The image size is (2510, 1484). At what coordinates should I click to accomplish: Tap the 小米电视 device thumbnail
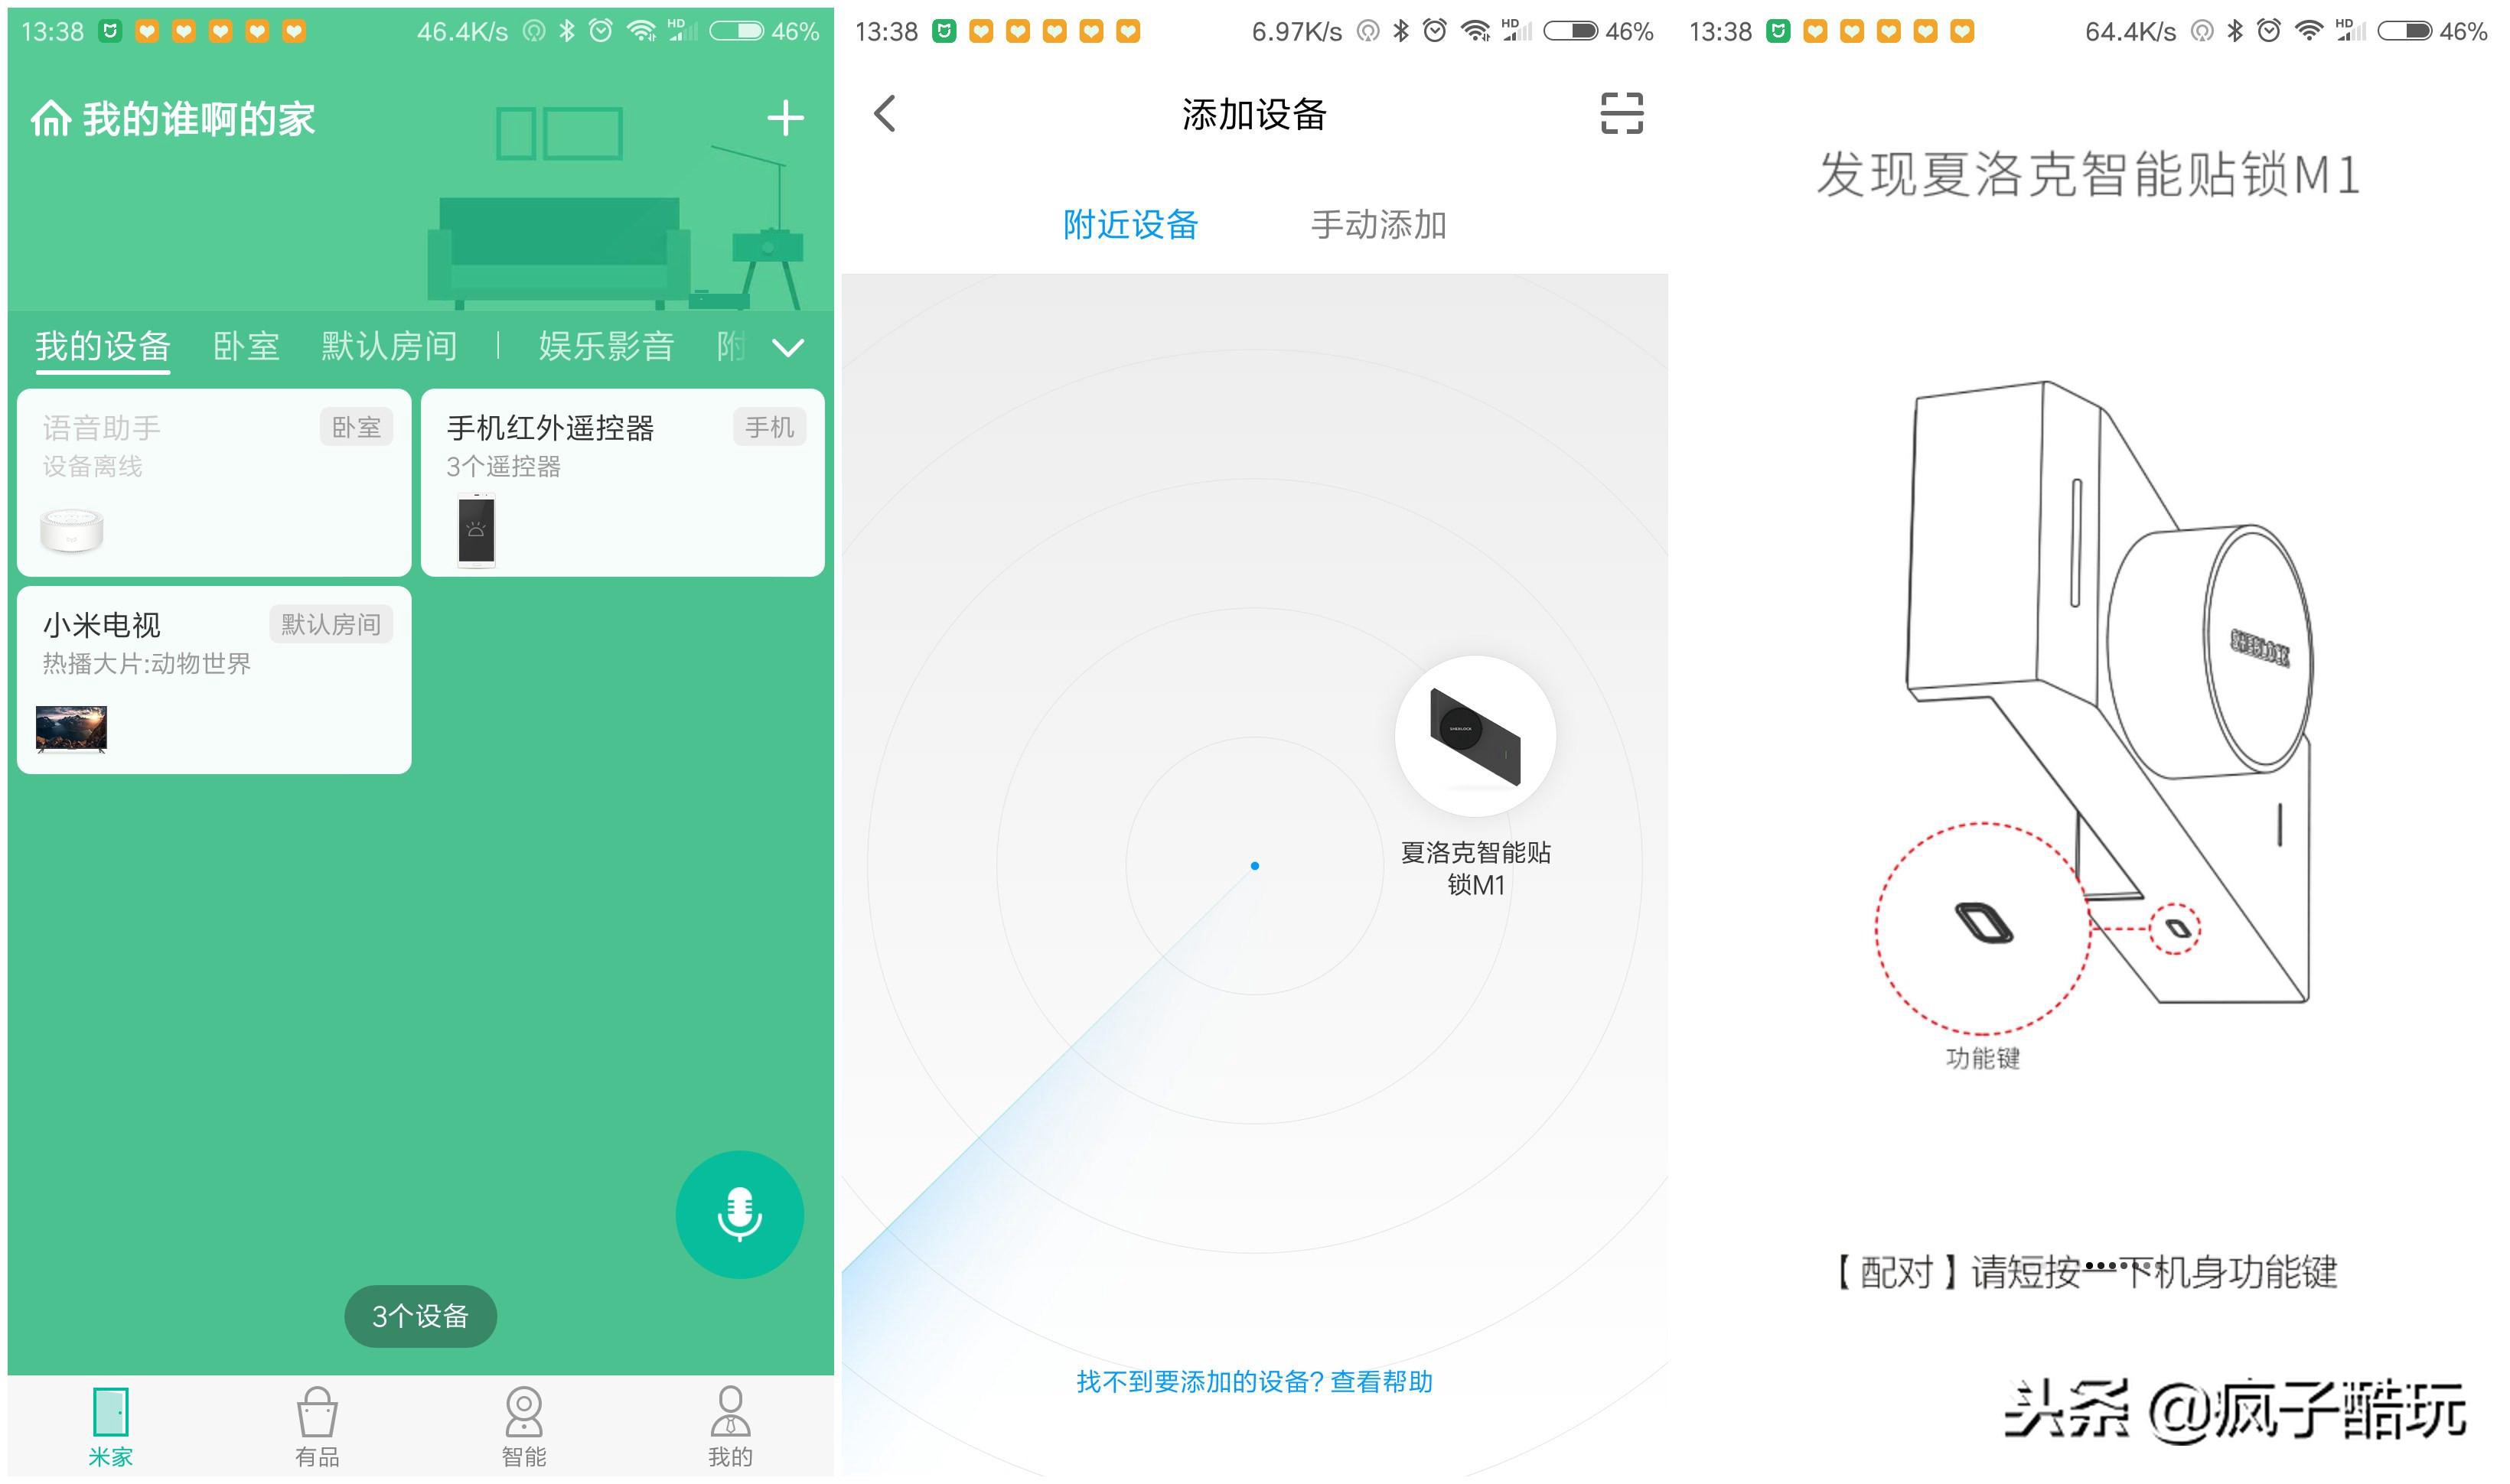pos(70,731)
